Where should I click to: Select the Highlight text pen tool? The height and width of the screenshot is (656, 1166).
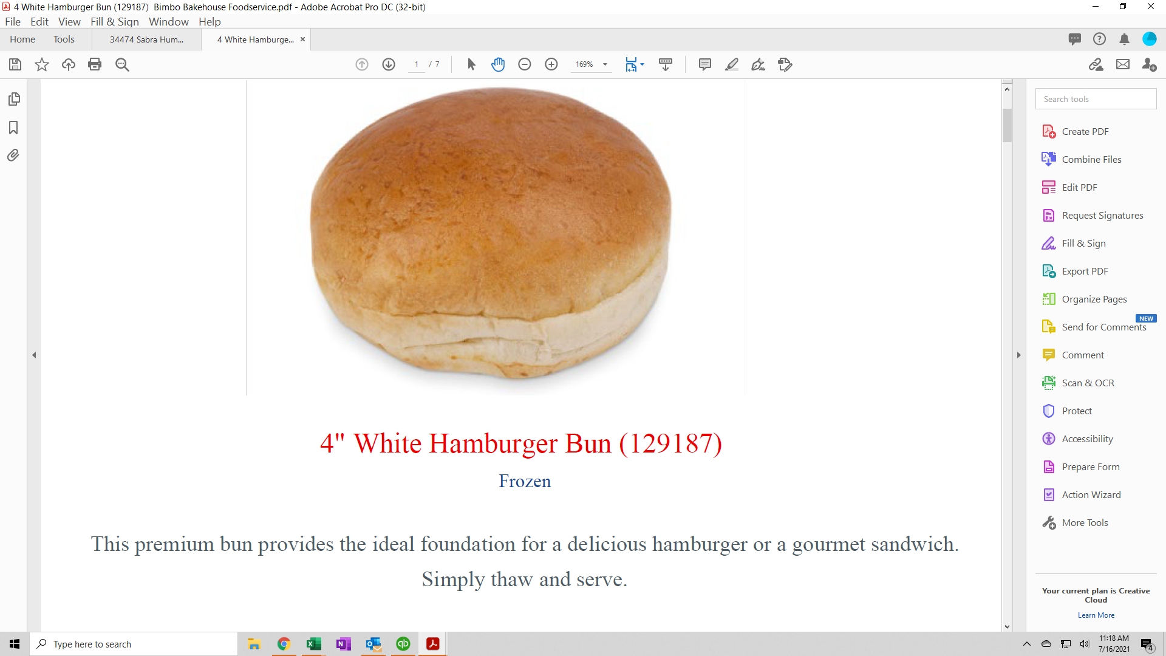pyautogui.click(x=732, y=64)
